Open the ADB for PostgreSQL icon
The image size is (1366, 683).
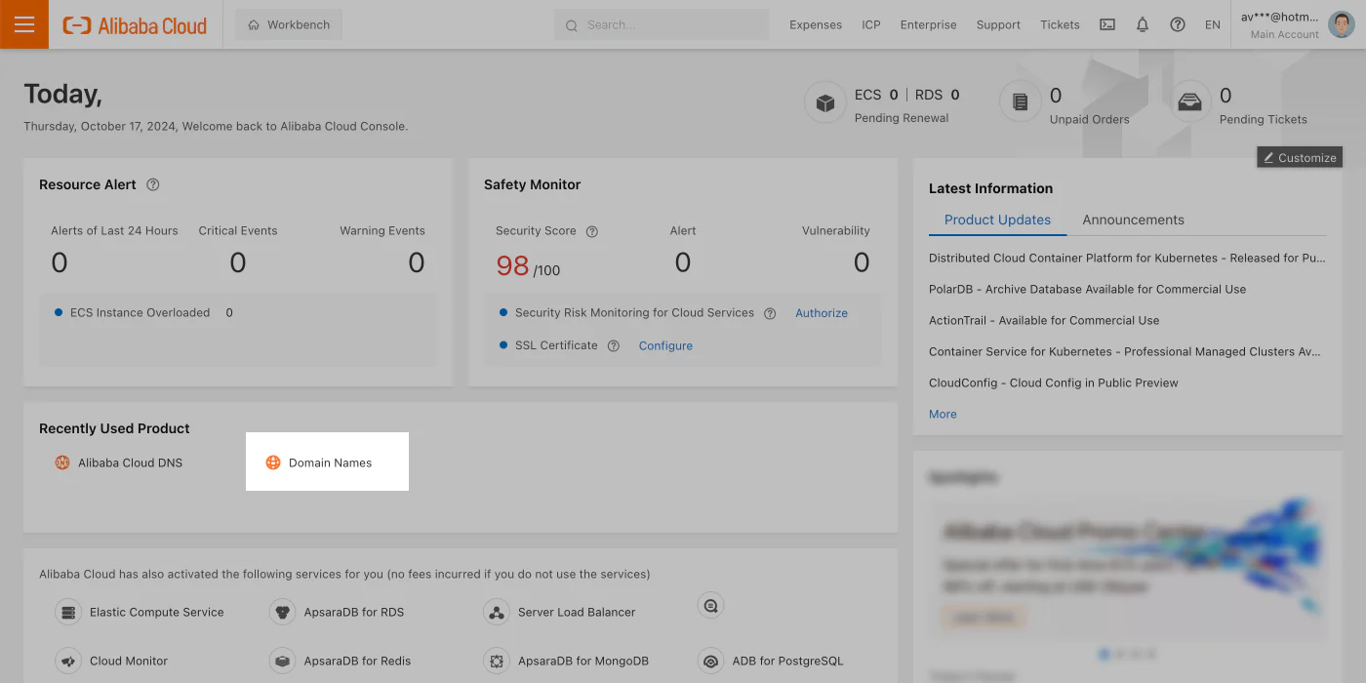point(710,662)
